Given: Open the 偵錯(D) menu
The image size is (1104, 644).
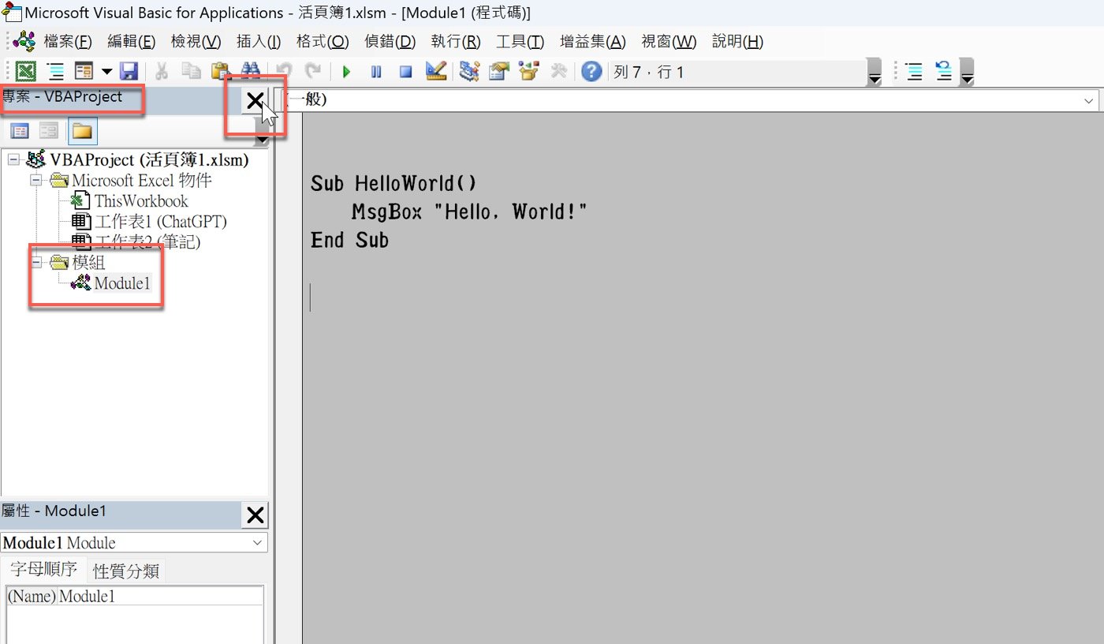Looking at the screenshot, I should [390, 41].
